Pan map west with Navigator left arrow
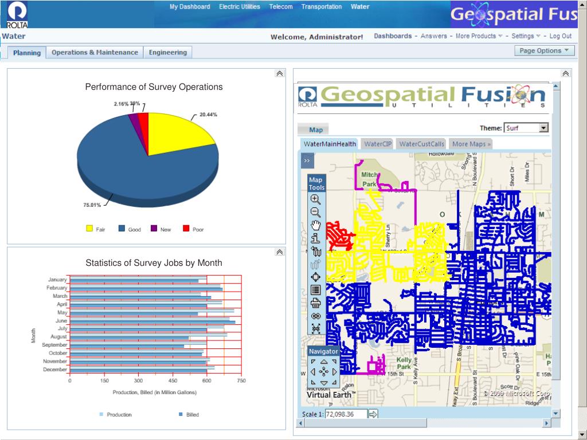This screenshot has width=587, height=440. (313, 372)
